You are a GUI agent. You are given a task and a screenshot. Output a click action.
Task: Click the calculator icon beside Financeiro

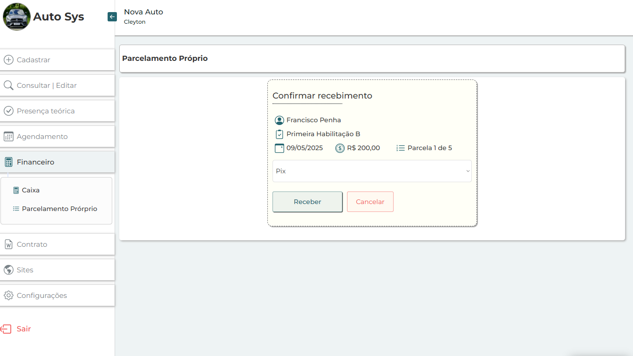pos(8,162)
